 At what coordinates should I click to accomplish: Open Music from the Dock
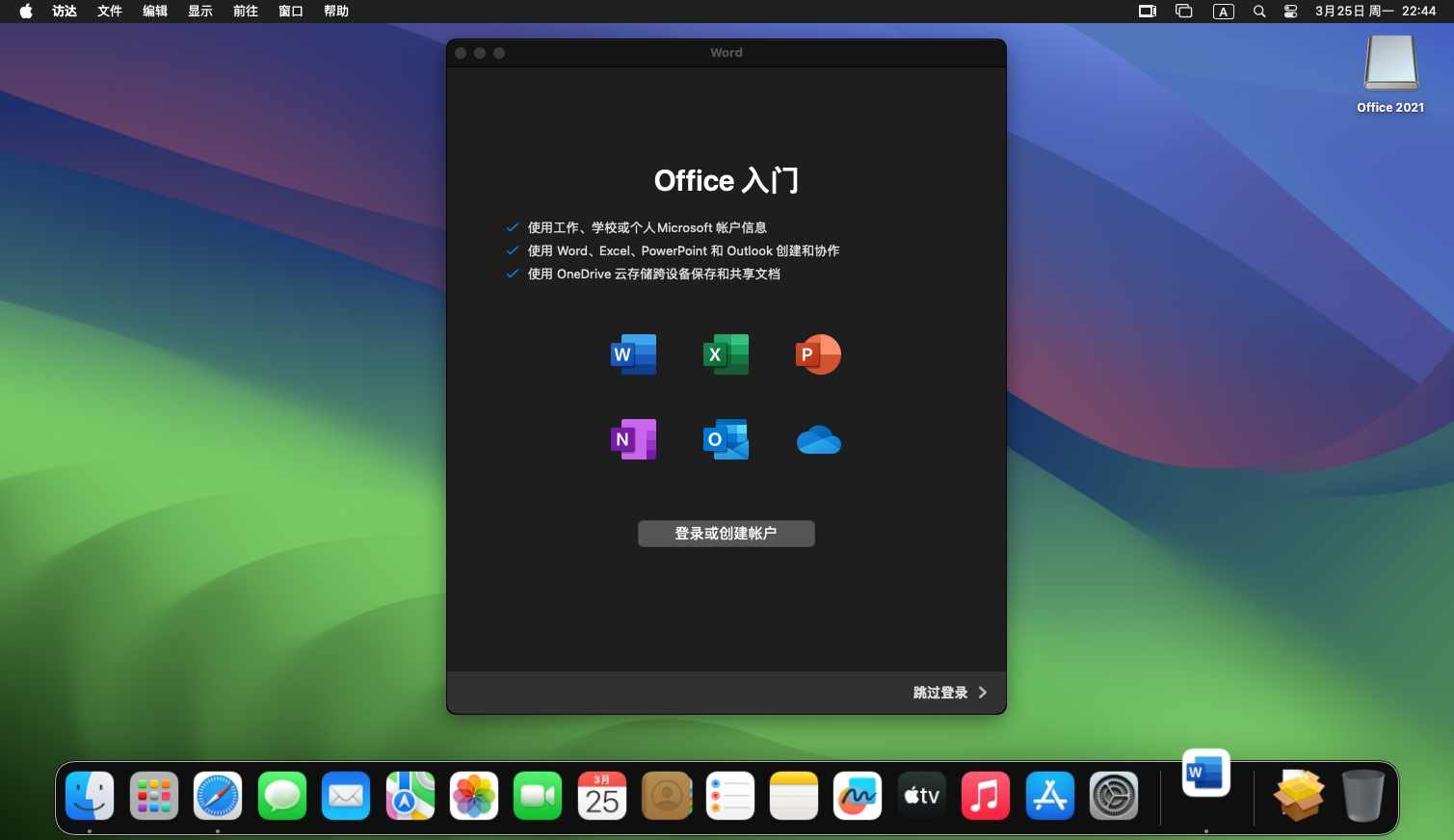[x=986, y=797]
